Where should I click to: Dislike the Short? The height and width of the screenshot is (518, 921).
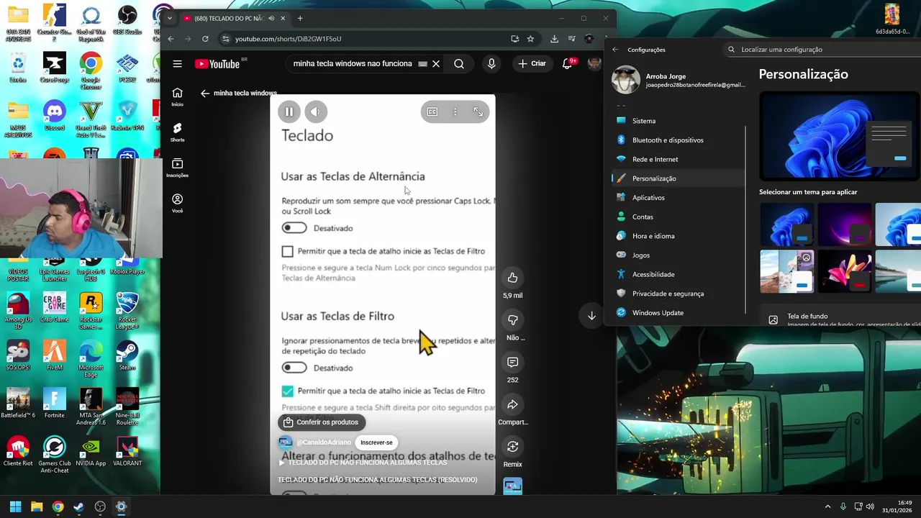pyautogui.click(x=512, y=319)
